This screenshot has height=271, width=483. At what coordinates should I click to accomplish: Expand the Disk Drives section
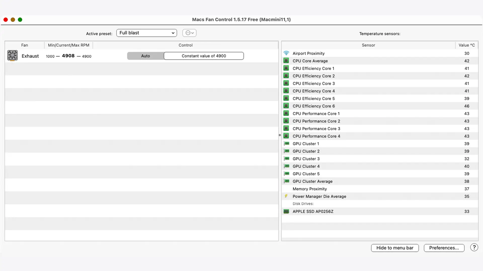pyautogui.click(x=303, y=204)
